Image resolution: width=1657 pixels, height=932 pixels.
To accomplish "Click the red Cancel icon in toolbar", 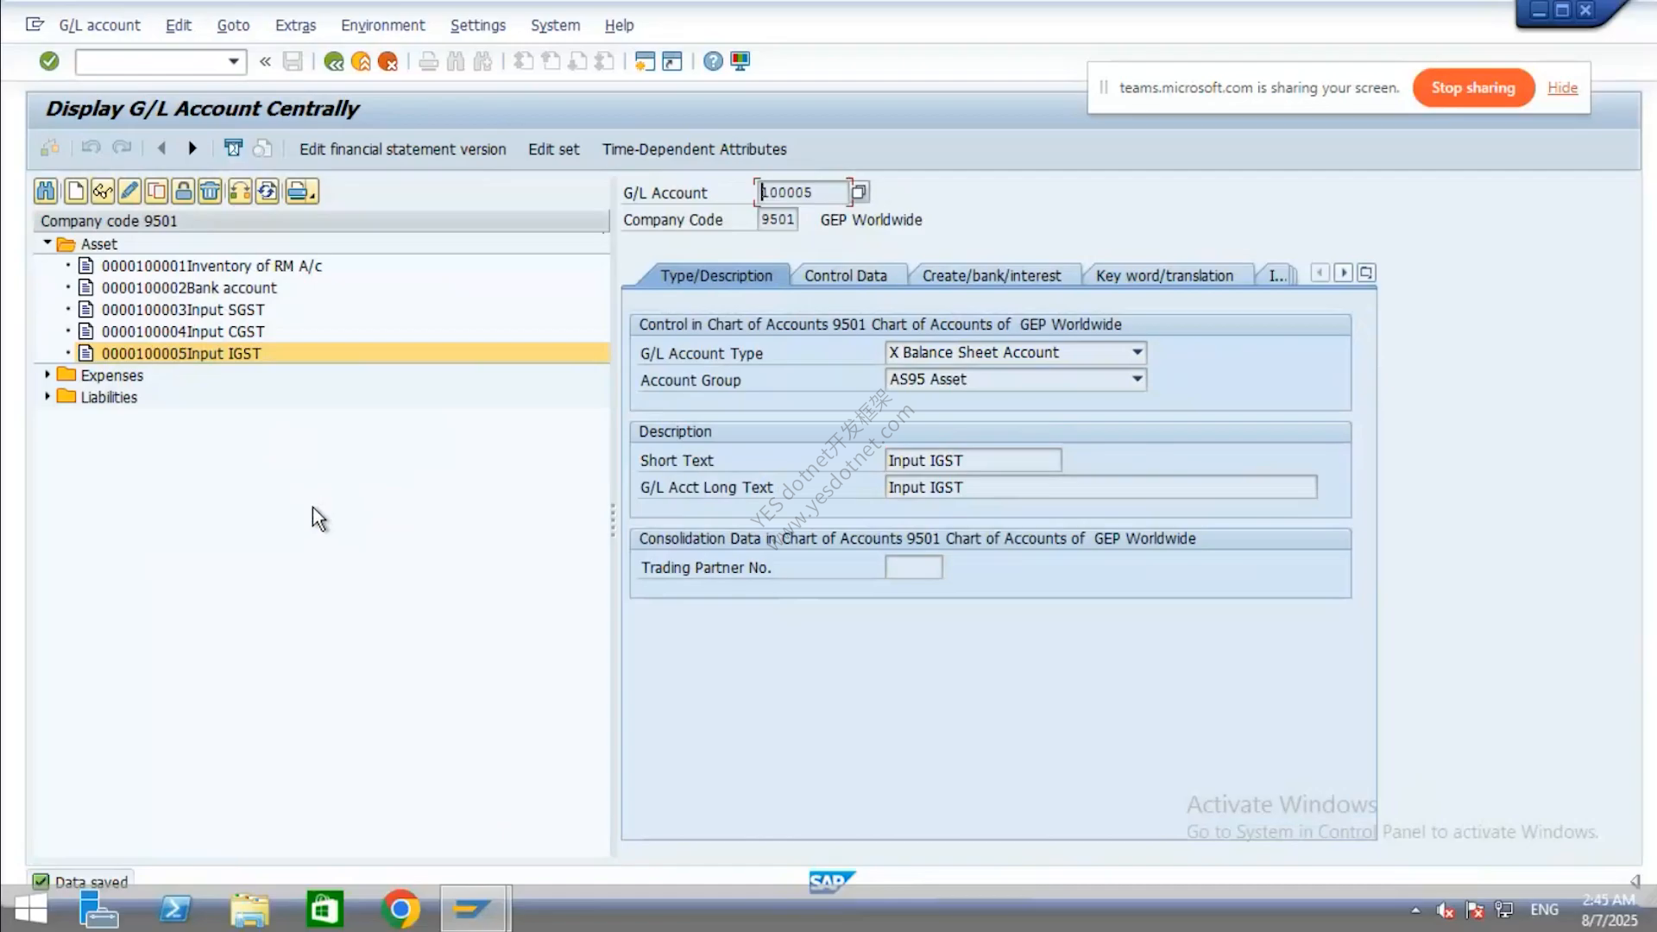I will (387, 61).
